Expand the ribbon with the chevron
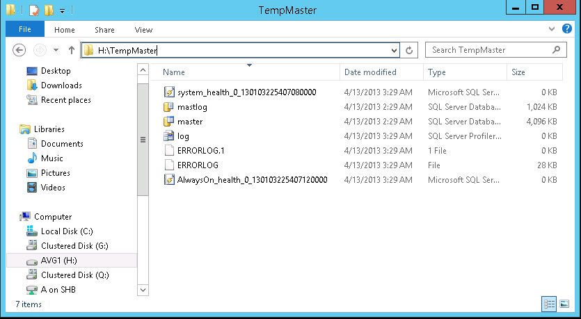The image size is (581, 319). tap(552, 29)
